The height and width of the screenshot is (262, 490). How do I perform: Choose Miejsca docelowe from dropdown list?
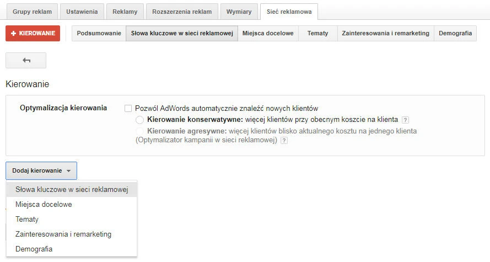pos(44,205)
